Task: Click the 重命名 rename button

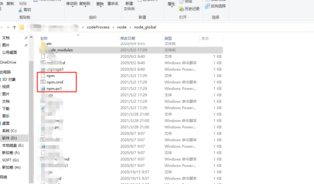Action: 113,4
